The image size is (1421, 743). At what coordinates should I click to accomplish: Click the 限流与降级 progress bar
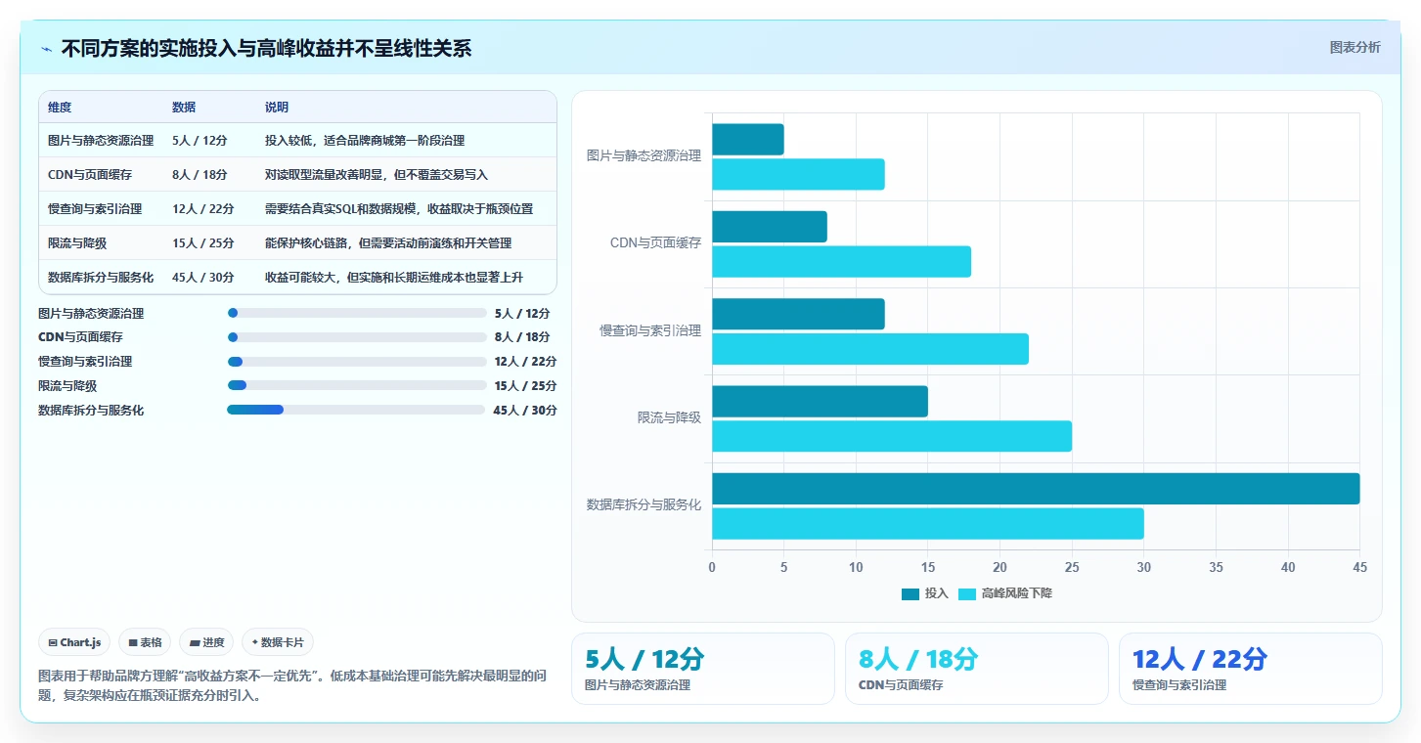357,386
